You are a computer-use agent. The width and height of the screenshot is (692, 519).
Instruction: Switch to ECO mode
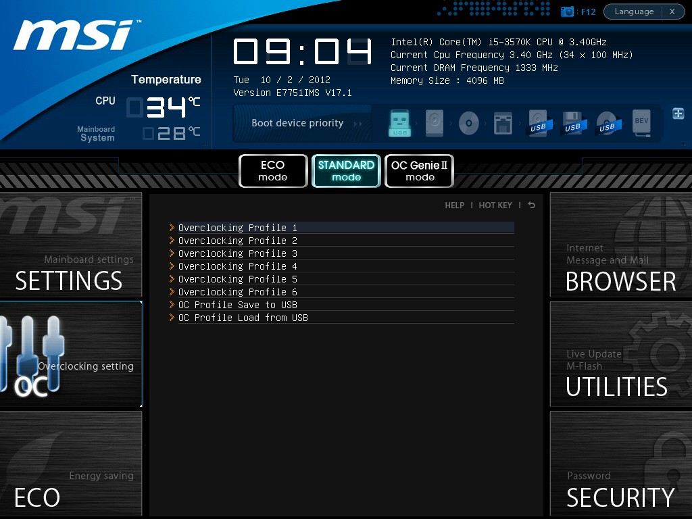click(273, 171)
